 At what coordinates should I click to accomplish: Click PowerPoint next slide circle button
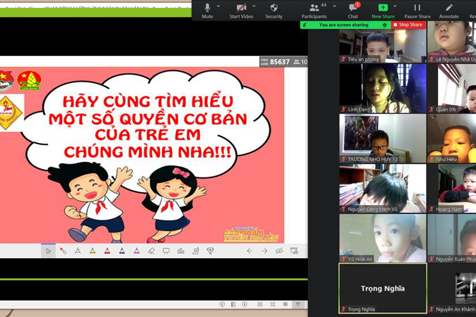[x=244, y=304]
